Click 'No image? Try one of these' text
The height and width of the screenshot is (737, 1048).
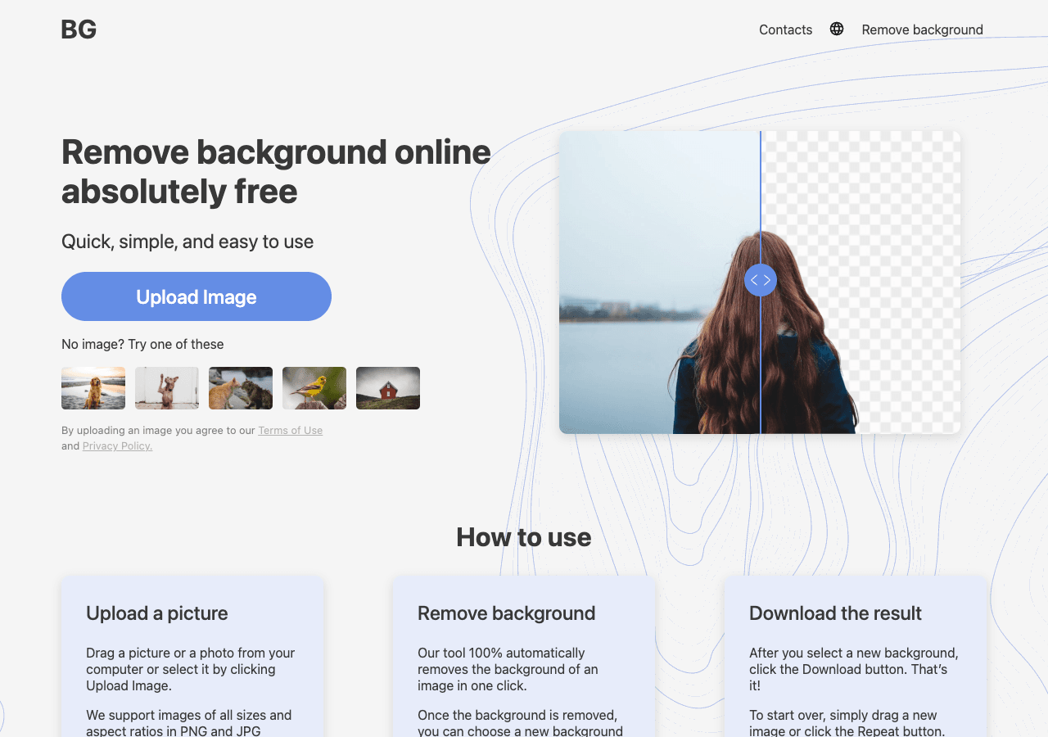tap(142, 344)
